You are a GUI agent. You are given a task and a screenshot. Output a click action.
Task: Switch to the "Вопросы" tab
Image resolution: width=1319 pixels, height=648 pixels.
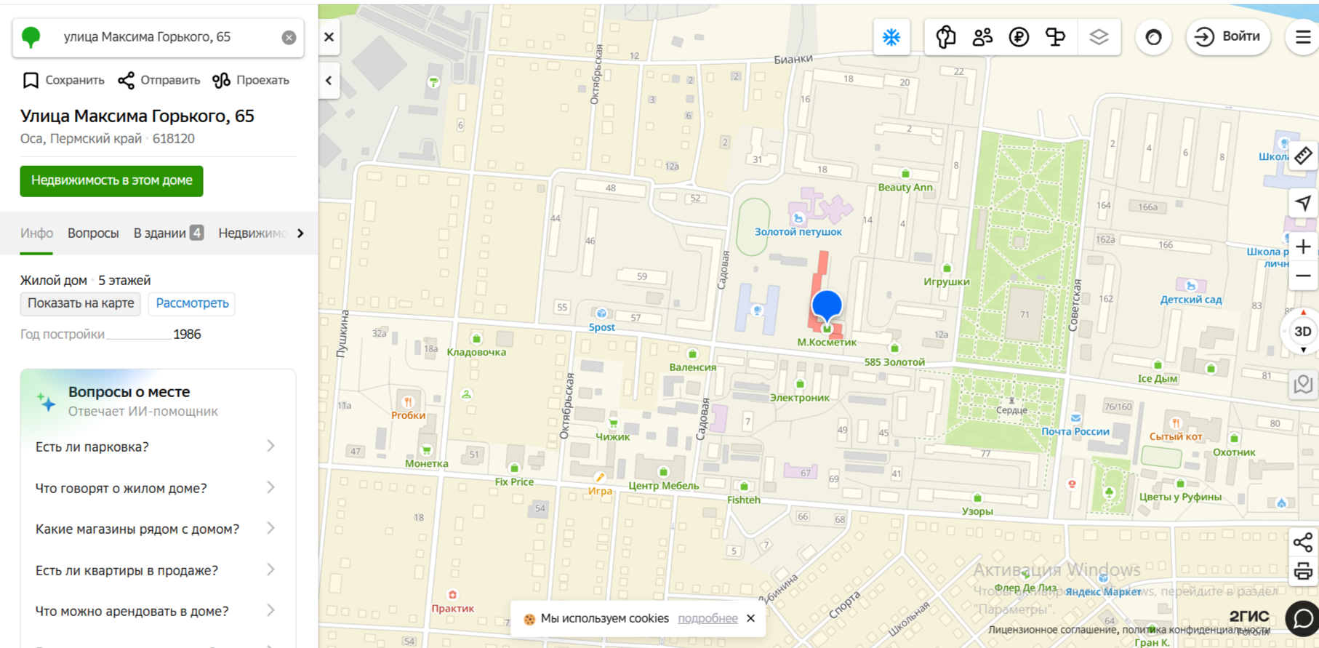[x=93, y=233]
